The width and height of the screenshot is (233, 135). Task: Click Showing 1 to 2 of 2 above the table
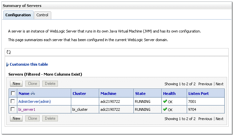tap(180, 84)
